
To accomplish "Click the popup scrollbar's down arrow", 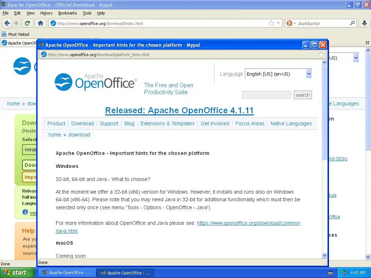I will pyautogui.click(x=324, y=255).
